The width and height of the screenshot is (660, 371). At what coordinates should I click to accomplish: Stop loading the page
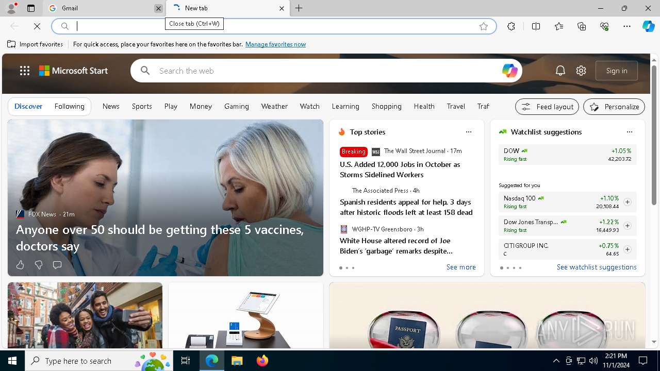[x=37, y=26]
